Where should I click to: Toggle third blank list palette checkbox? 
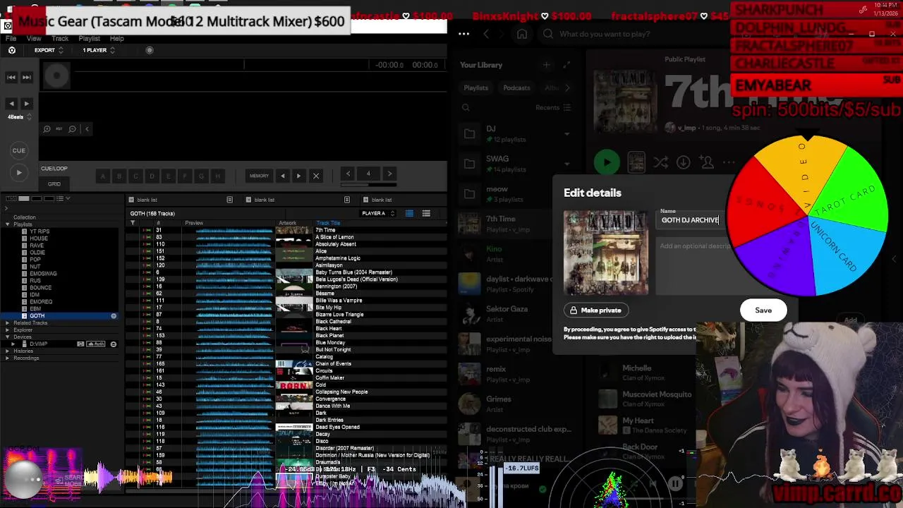365,200
